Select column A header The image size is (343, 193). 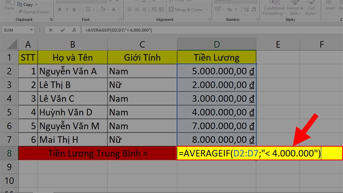pos(28,45)
